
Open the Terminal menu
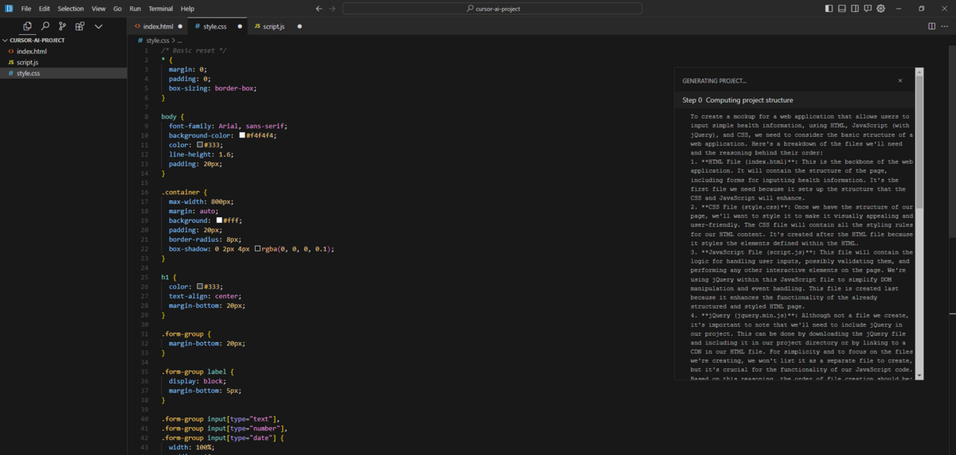161,8
